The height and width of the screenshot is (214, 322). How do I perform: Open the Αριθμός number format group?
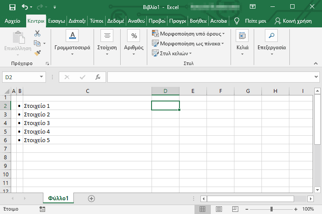click(x=134, y=43)
